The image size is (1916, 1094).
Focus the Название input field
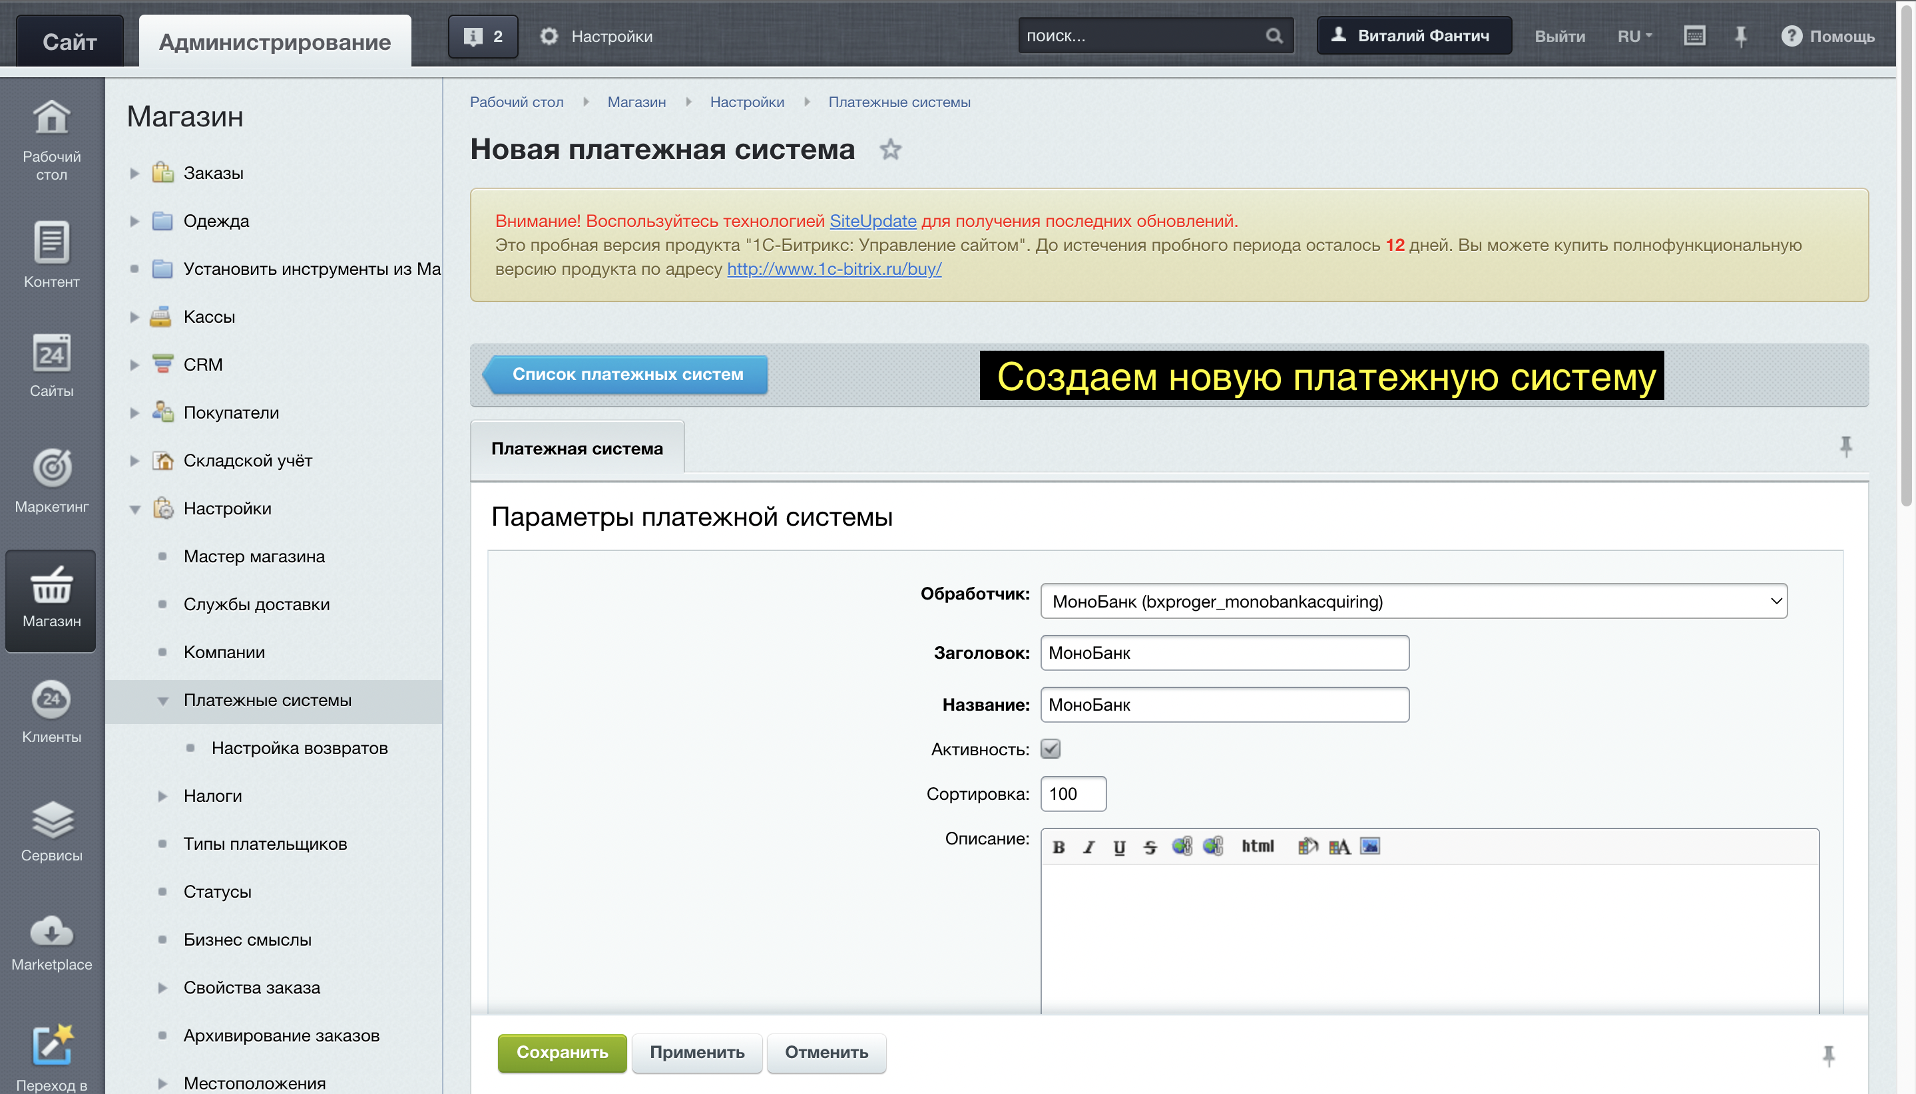[x=1224, y=705]
